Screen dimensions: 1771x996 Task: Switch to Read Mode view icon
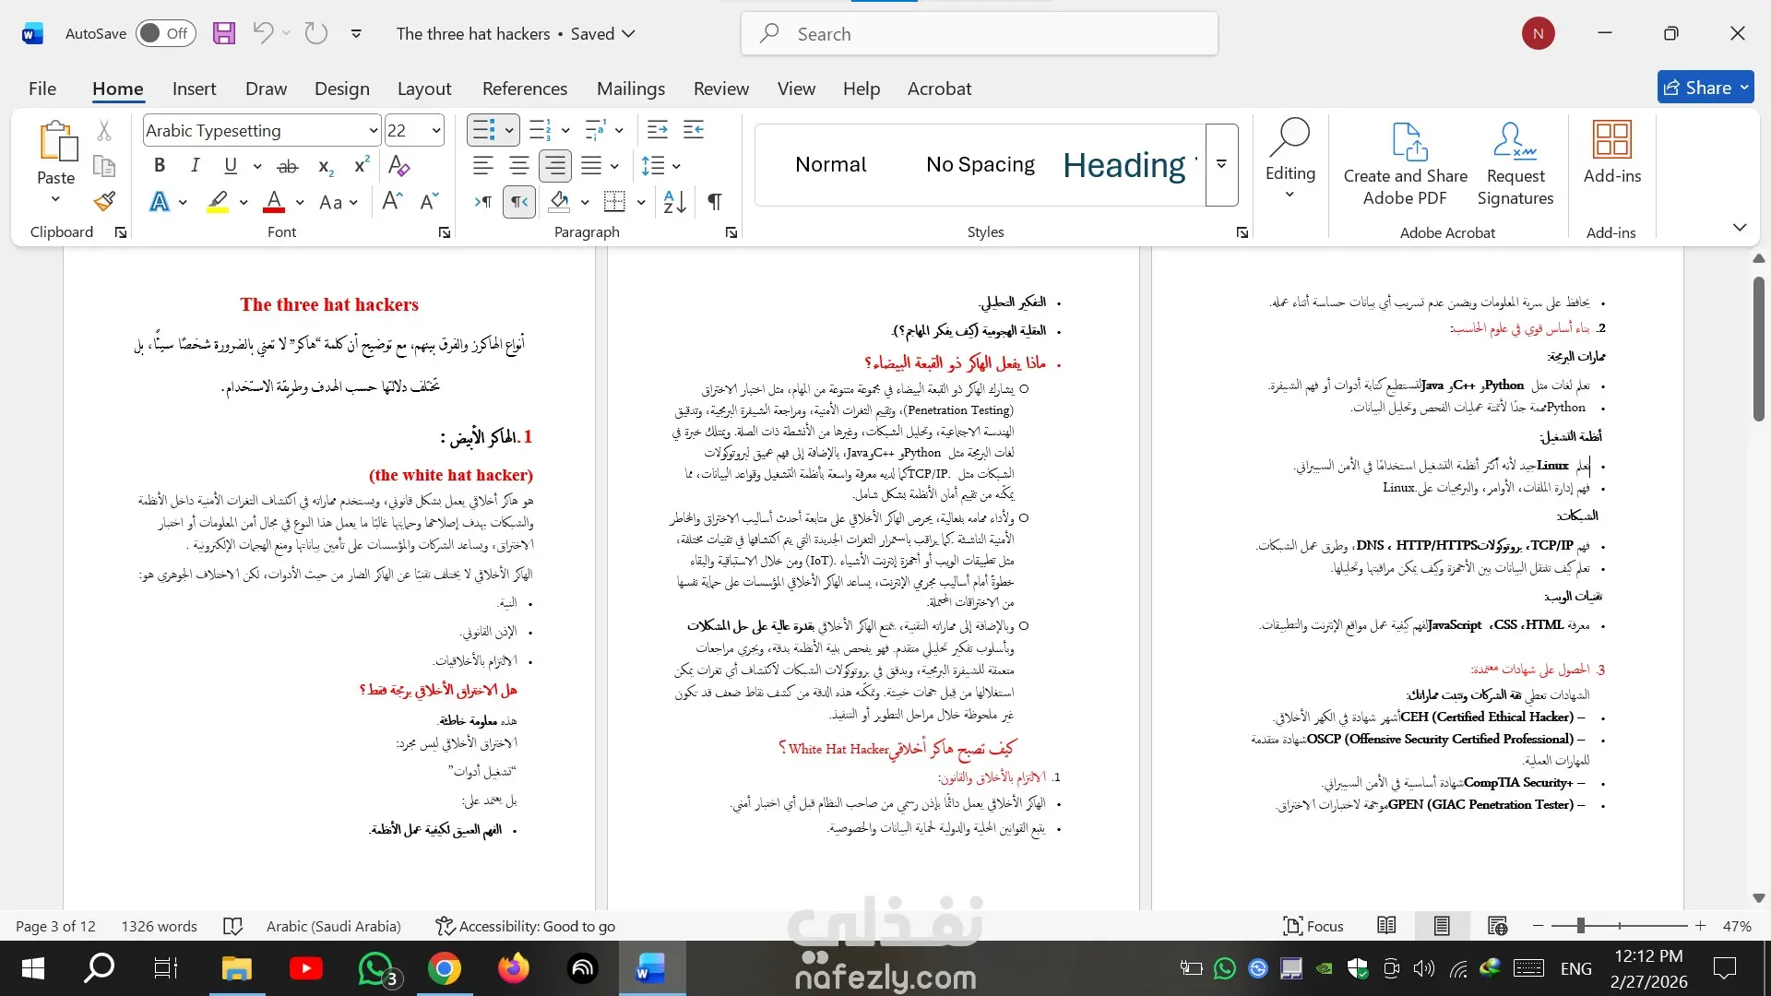pos(1386,926)
